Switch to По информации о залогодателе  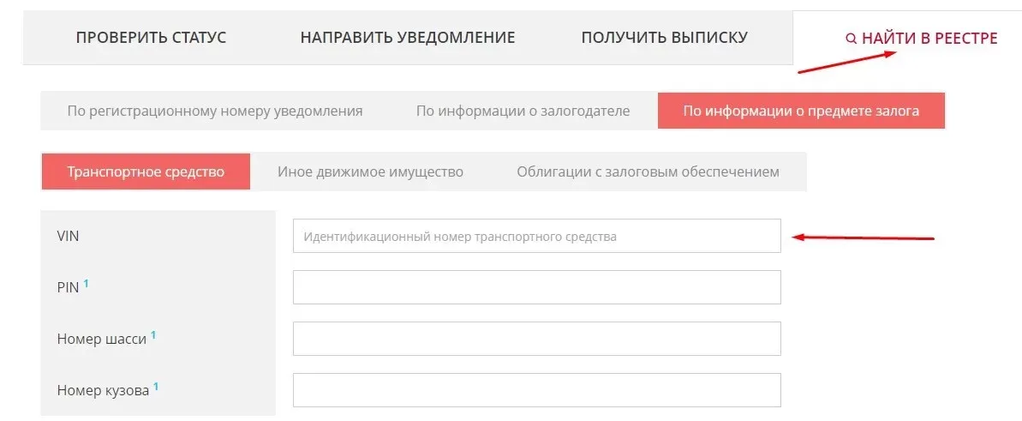click(523, 111)
